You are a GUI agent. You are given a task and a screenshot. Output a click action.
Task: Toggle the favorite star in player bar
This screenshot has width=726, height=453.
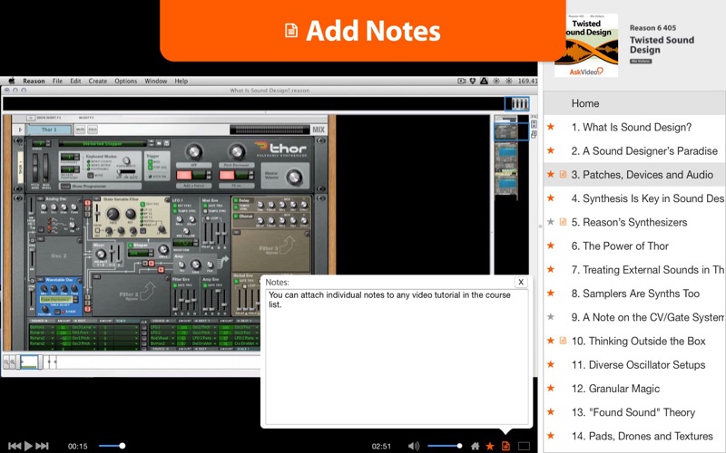(490, 446)
